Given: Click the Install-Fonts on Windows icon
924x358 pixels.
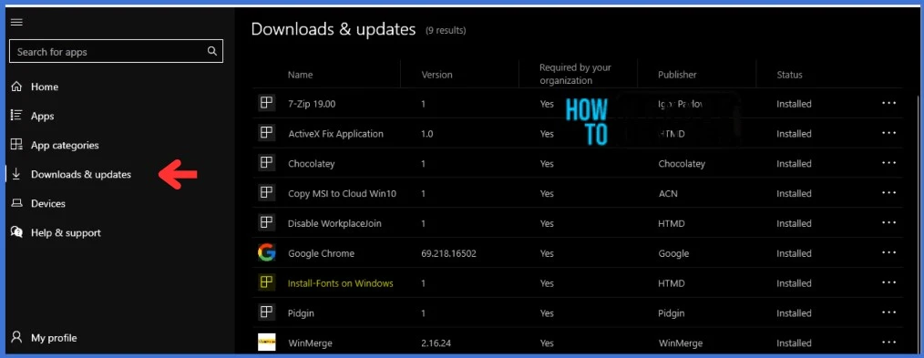Looking at the screenshot, I should (266, 282).
